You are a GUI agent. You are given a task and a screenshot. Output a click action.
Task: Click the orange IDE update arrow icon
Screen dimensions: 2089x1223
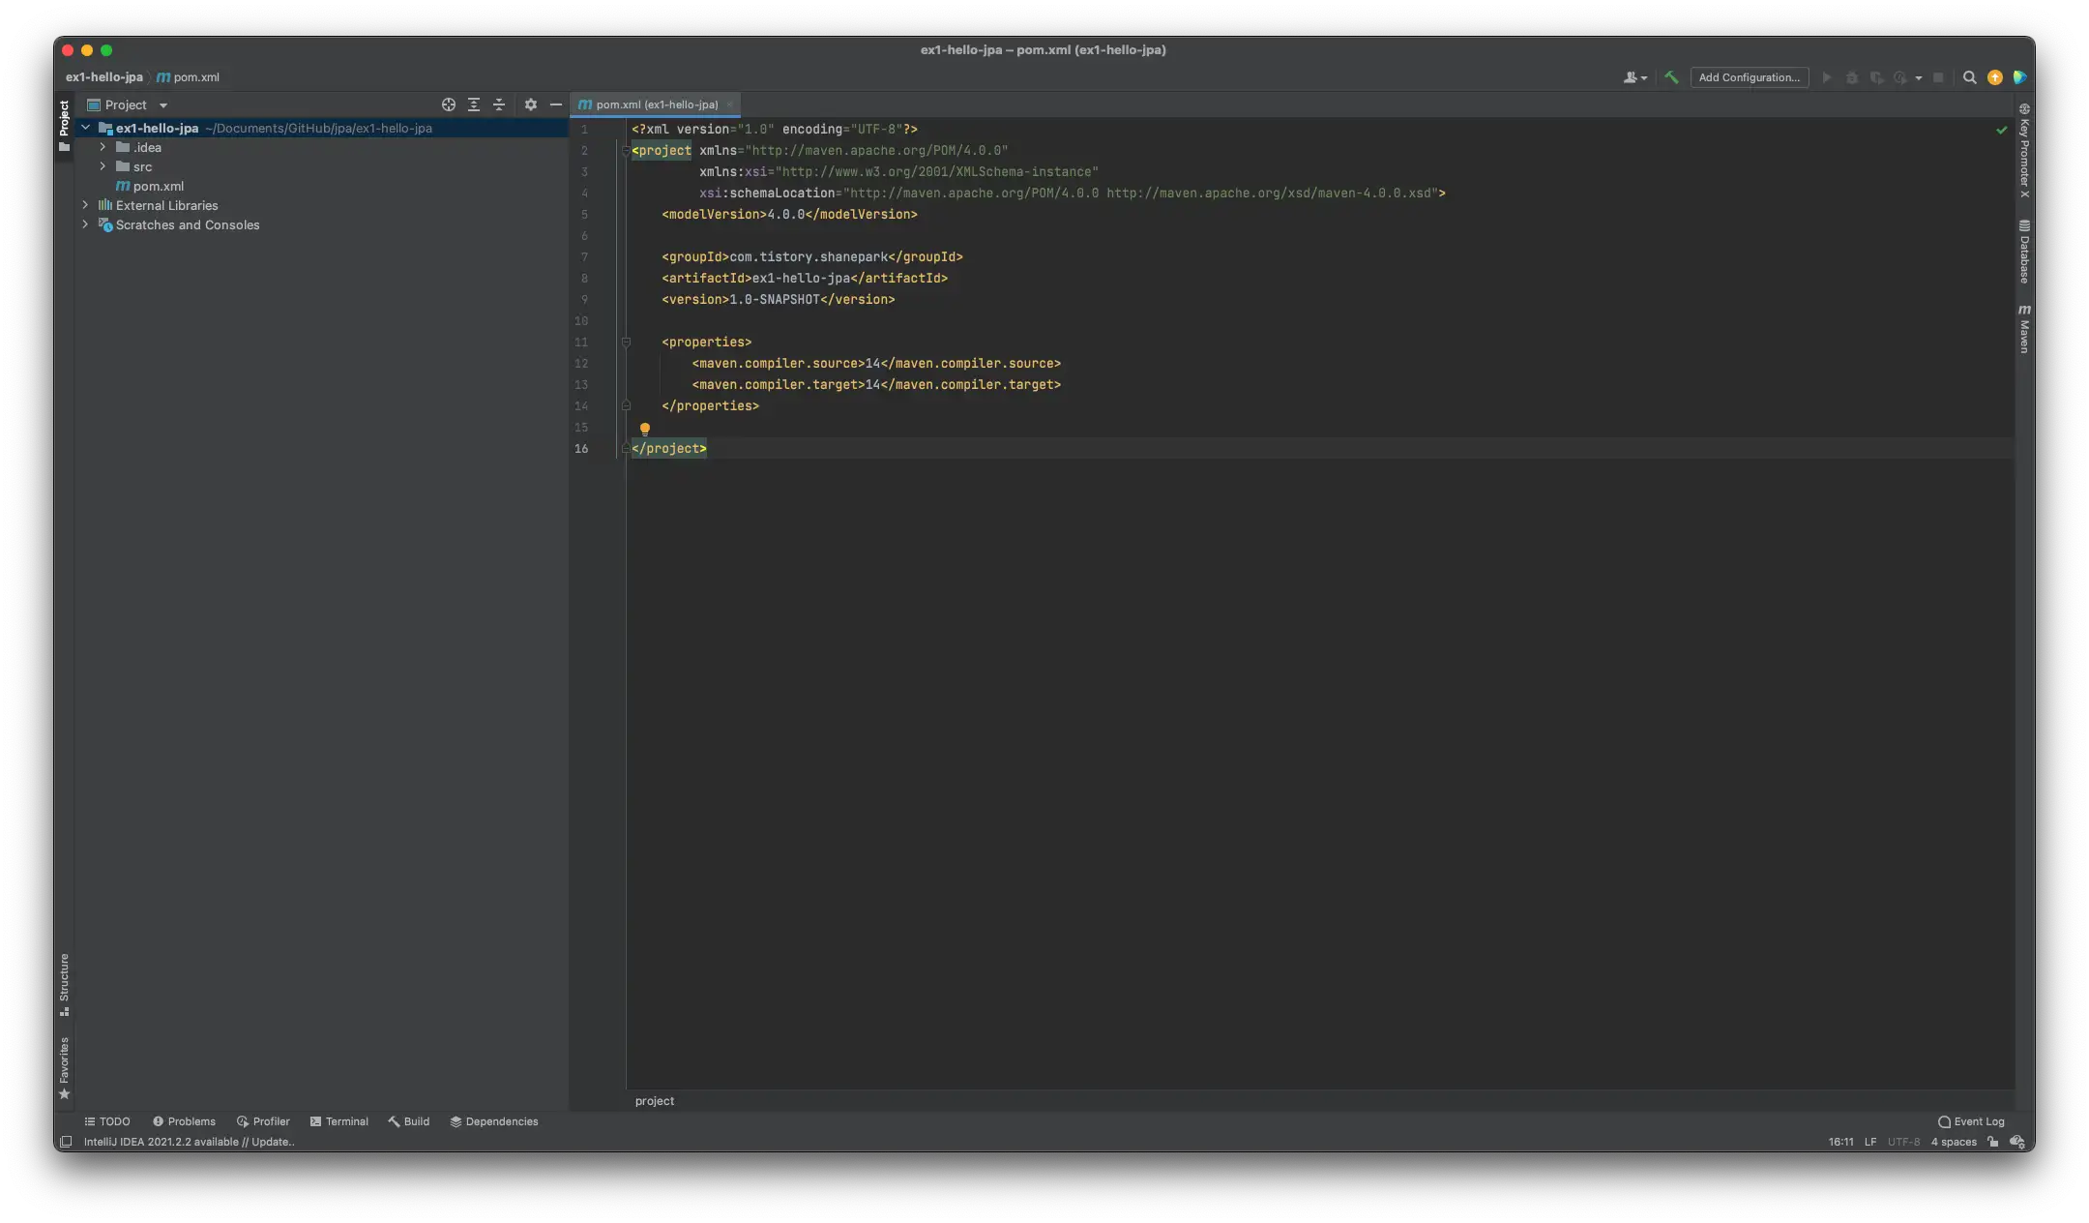click(1994, 77)
